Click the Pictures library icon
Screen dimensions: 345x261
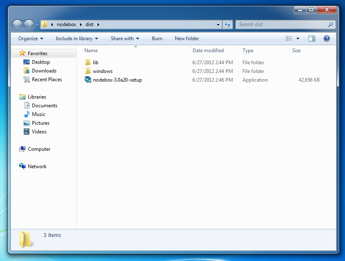point(27,123)
